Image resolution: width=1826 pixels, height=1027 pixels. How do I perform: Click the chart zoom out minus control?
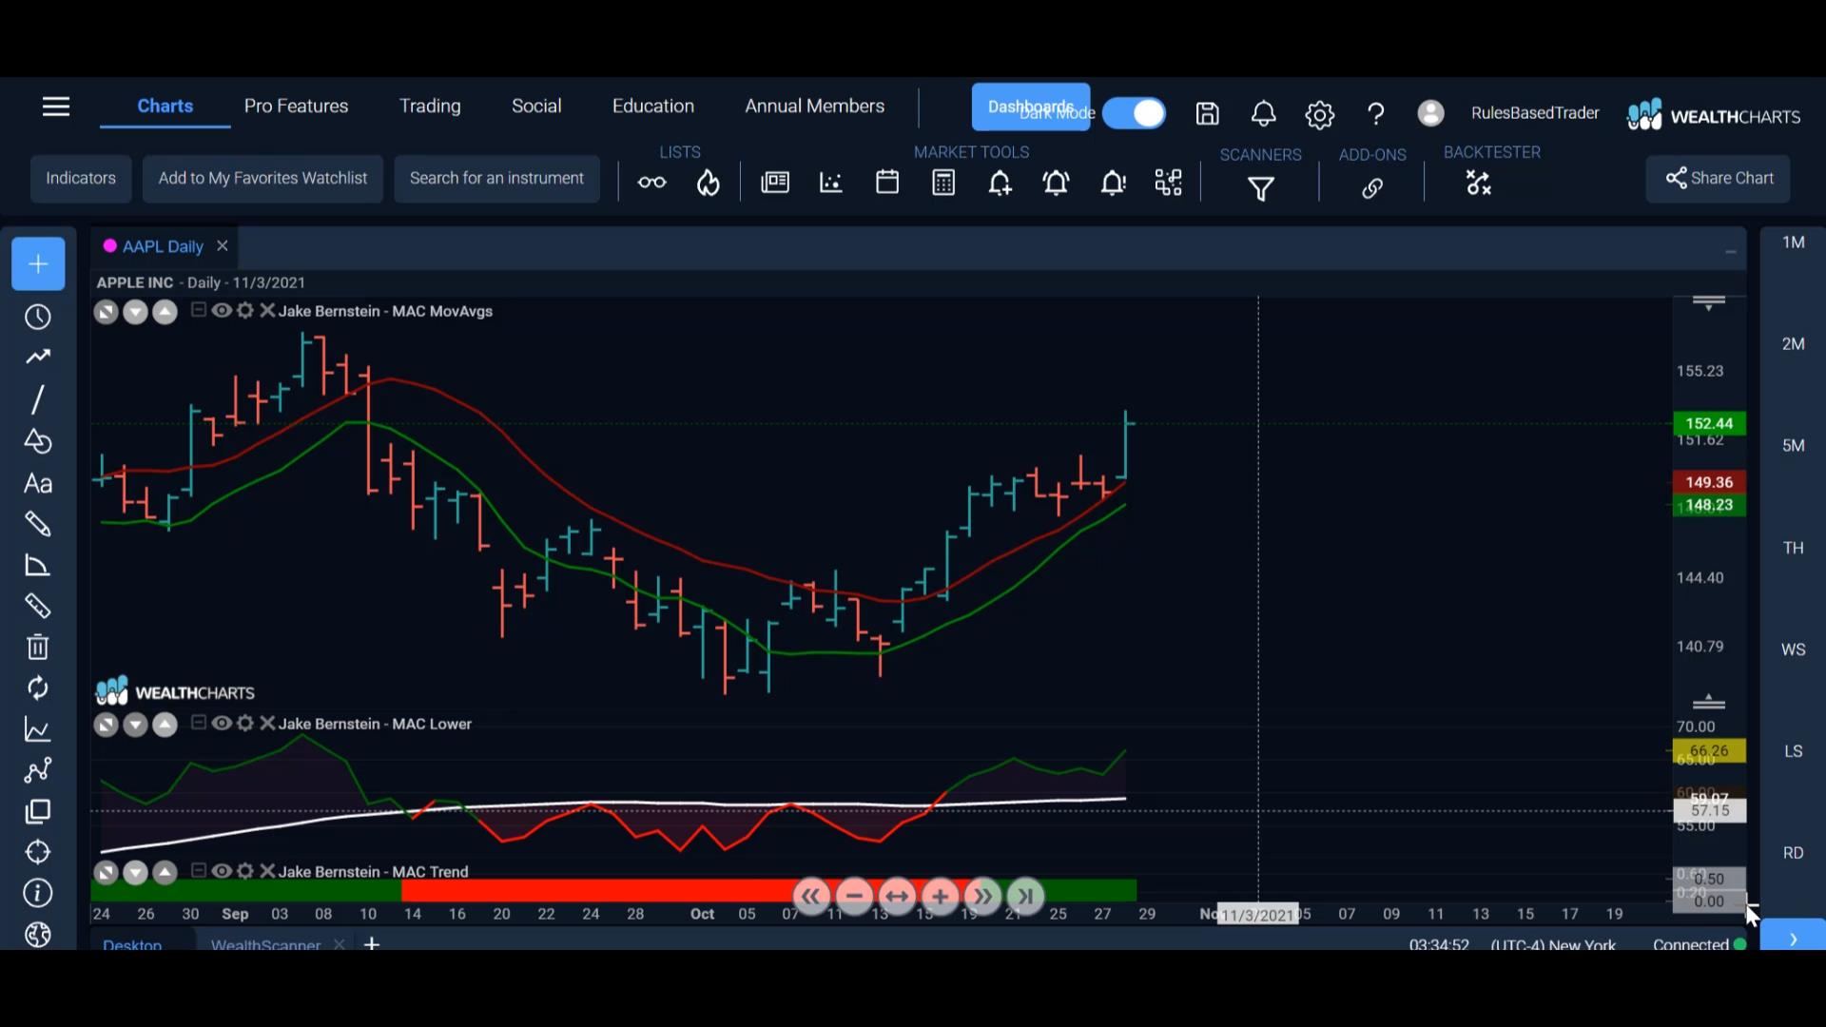tap(854, 896)
